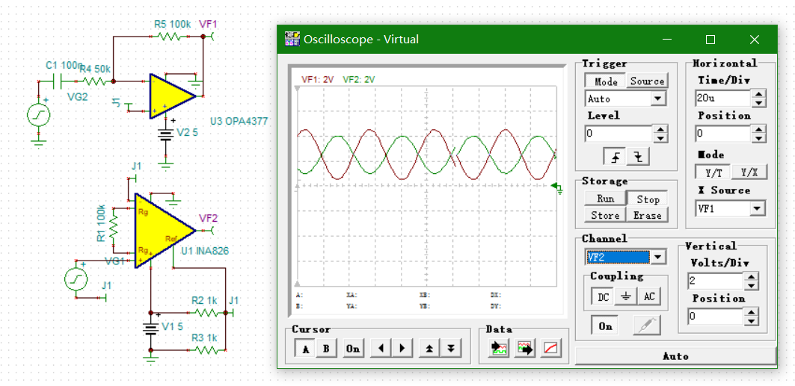Increase Volts/Div with up stepper
795x386 pixels.
pyautogui.click(x=751, y=276)
